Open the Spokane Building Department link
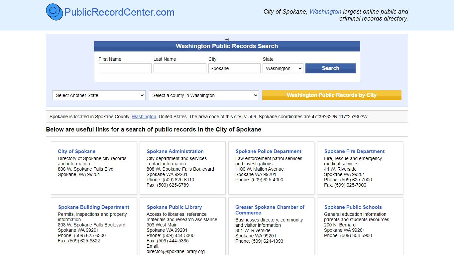Screen dimensions: 454x255 click(94, 207)
